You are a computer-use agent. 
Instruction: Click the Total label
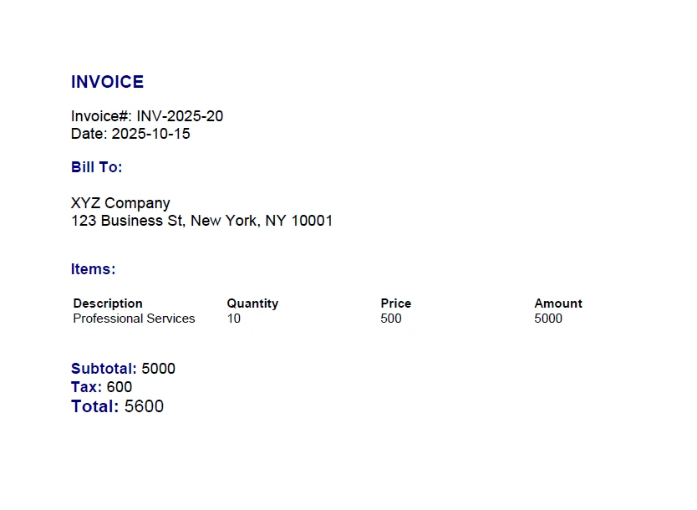(94, 407)
